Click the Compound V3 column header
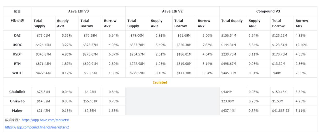Screen dimensions: 323x135 268,11
